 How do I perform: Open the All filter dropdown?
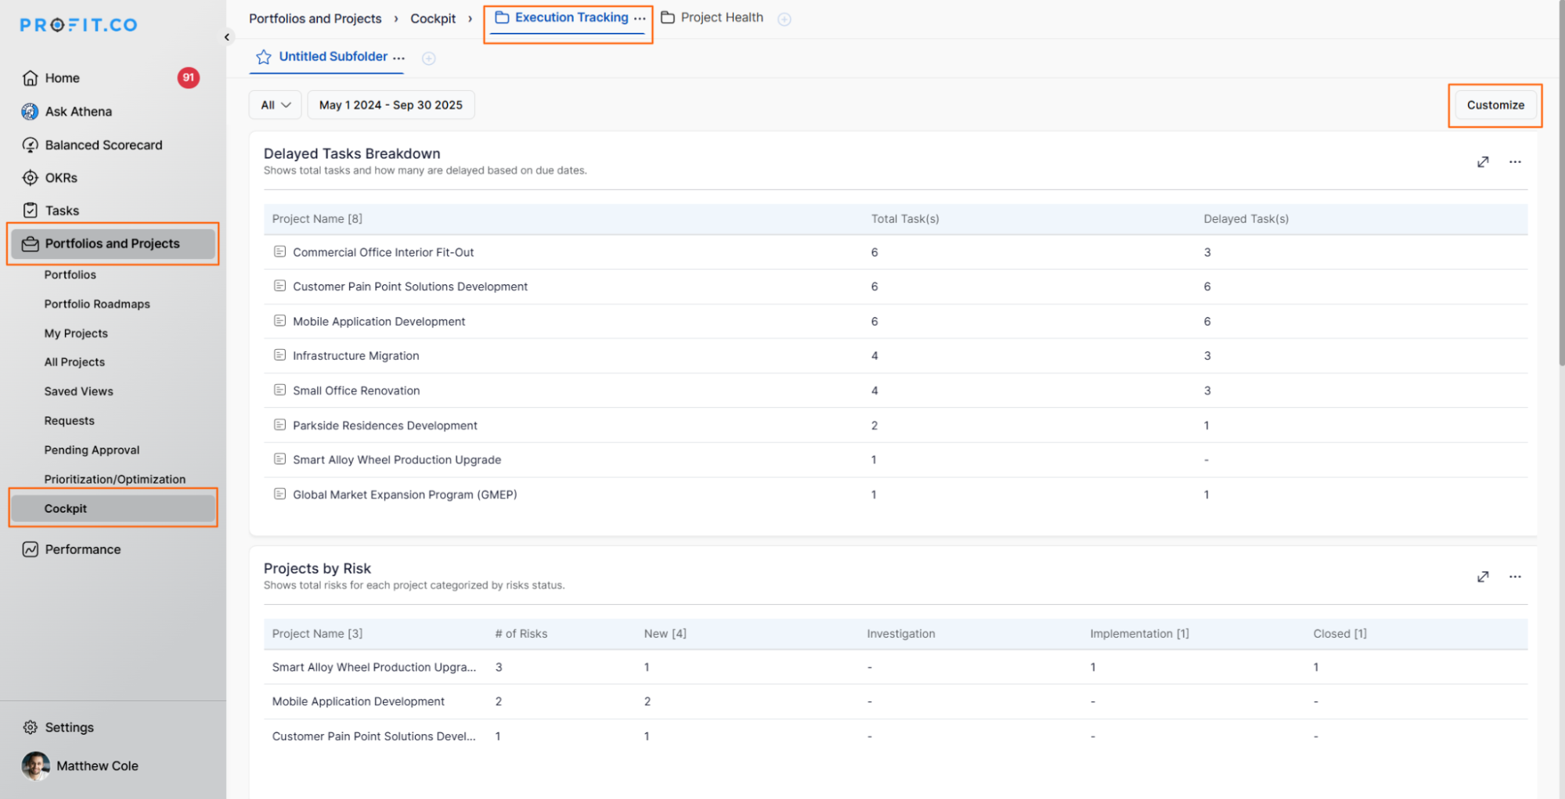pos(275,105)
